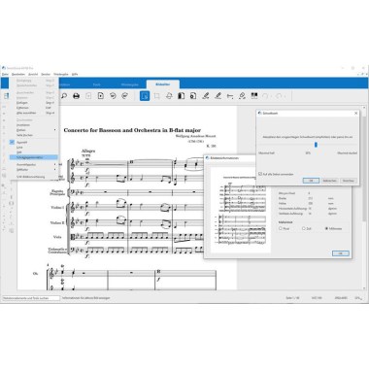Click OK in the image information dialog
This screenshot has width=369, height=369.
pos(341,253)
